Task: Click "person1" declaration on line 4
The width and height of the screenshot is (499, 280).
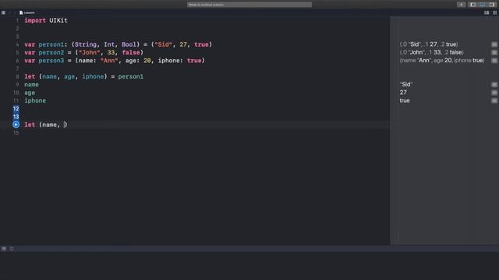Action: 51,44
